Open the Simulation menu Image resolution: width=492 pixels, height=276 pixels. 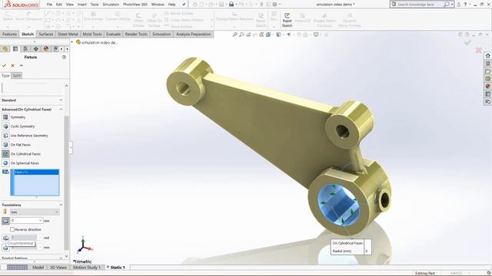point(111,5)
